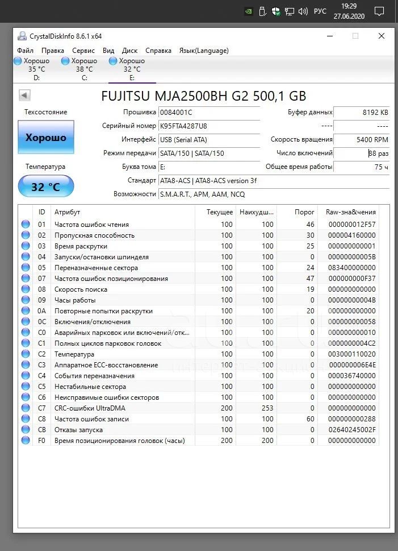
Task: Select row Частота ошибок чтения
Action: [199, 224]
